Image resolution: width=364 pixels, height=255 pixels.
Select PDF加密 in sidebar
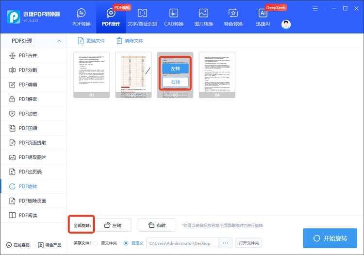point(33,114)
